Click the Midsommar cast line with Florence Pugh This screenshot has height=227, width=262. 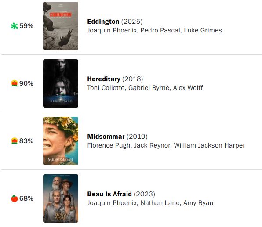(166, 145)
